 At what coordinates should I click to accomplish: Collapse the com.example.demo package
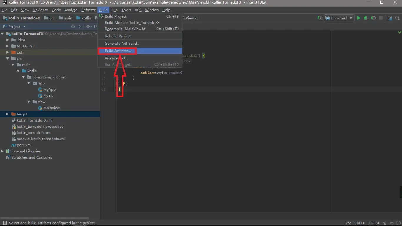pos(24,77)
